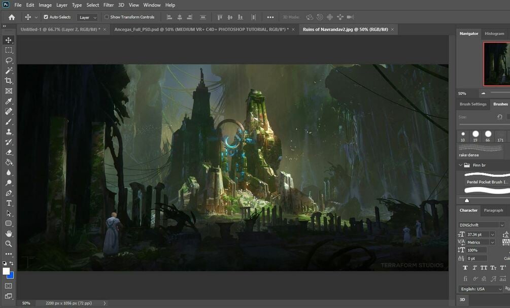The image size is (510, 308).
Task: Select the Magic Wand tool
Action: point(9,71)
